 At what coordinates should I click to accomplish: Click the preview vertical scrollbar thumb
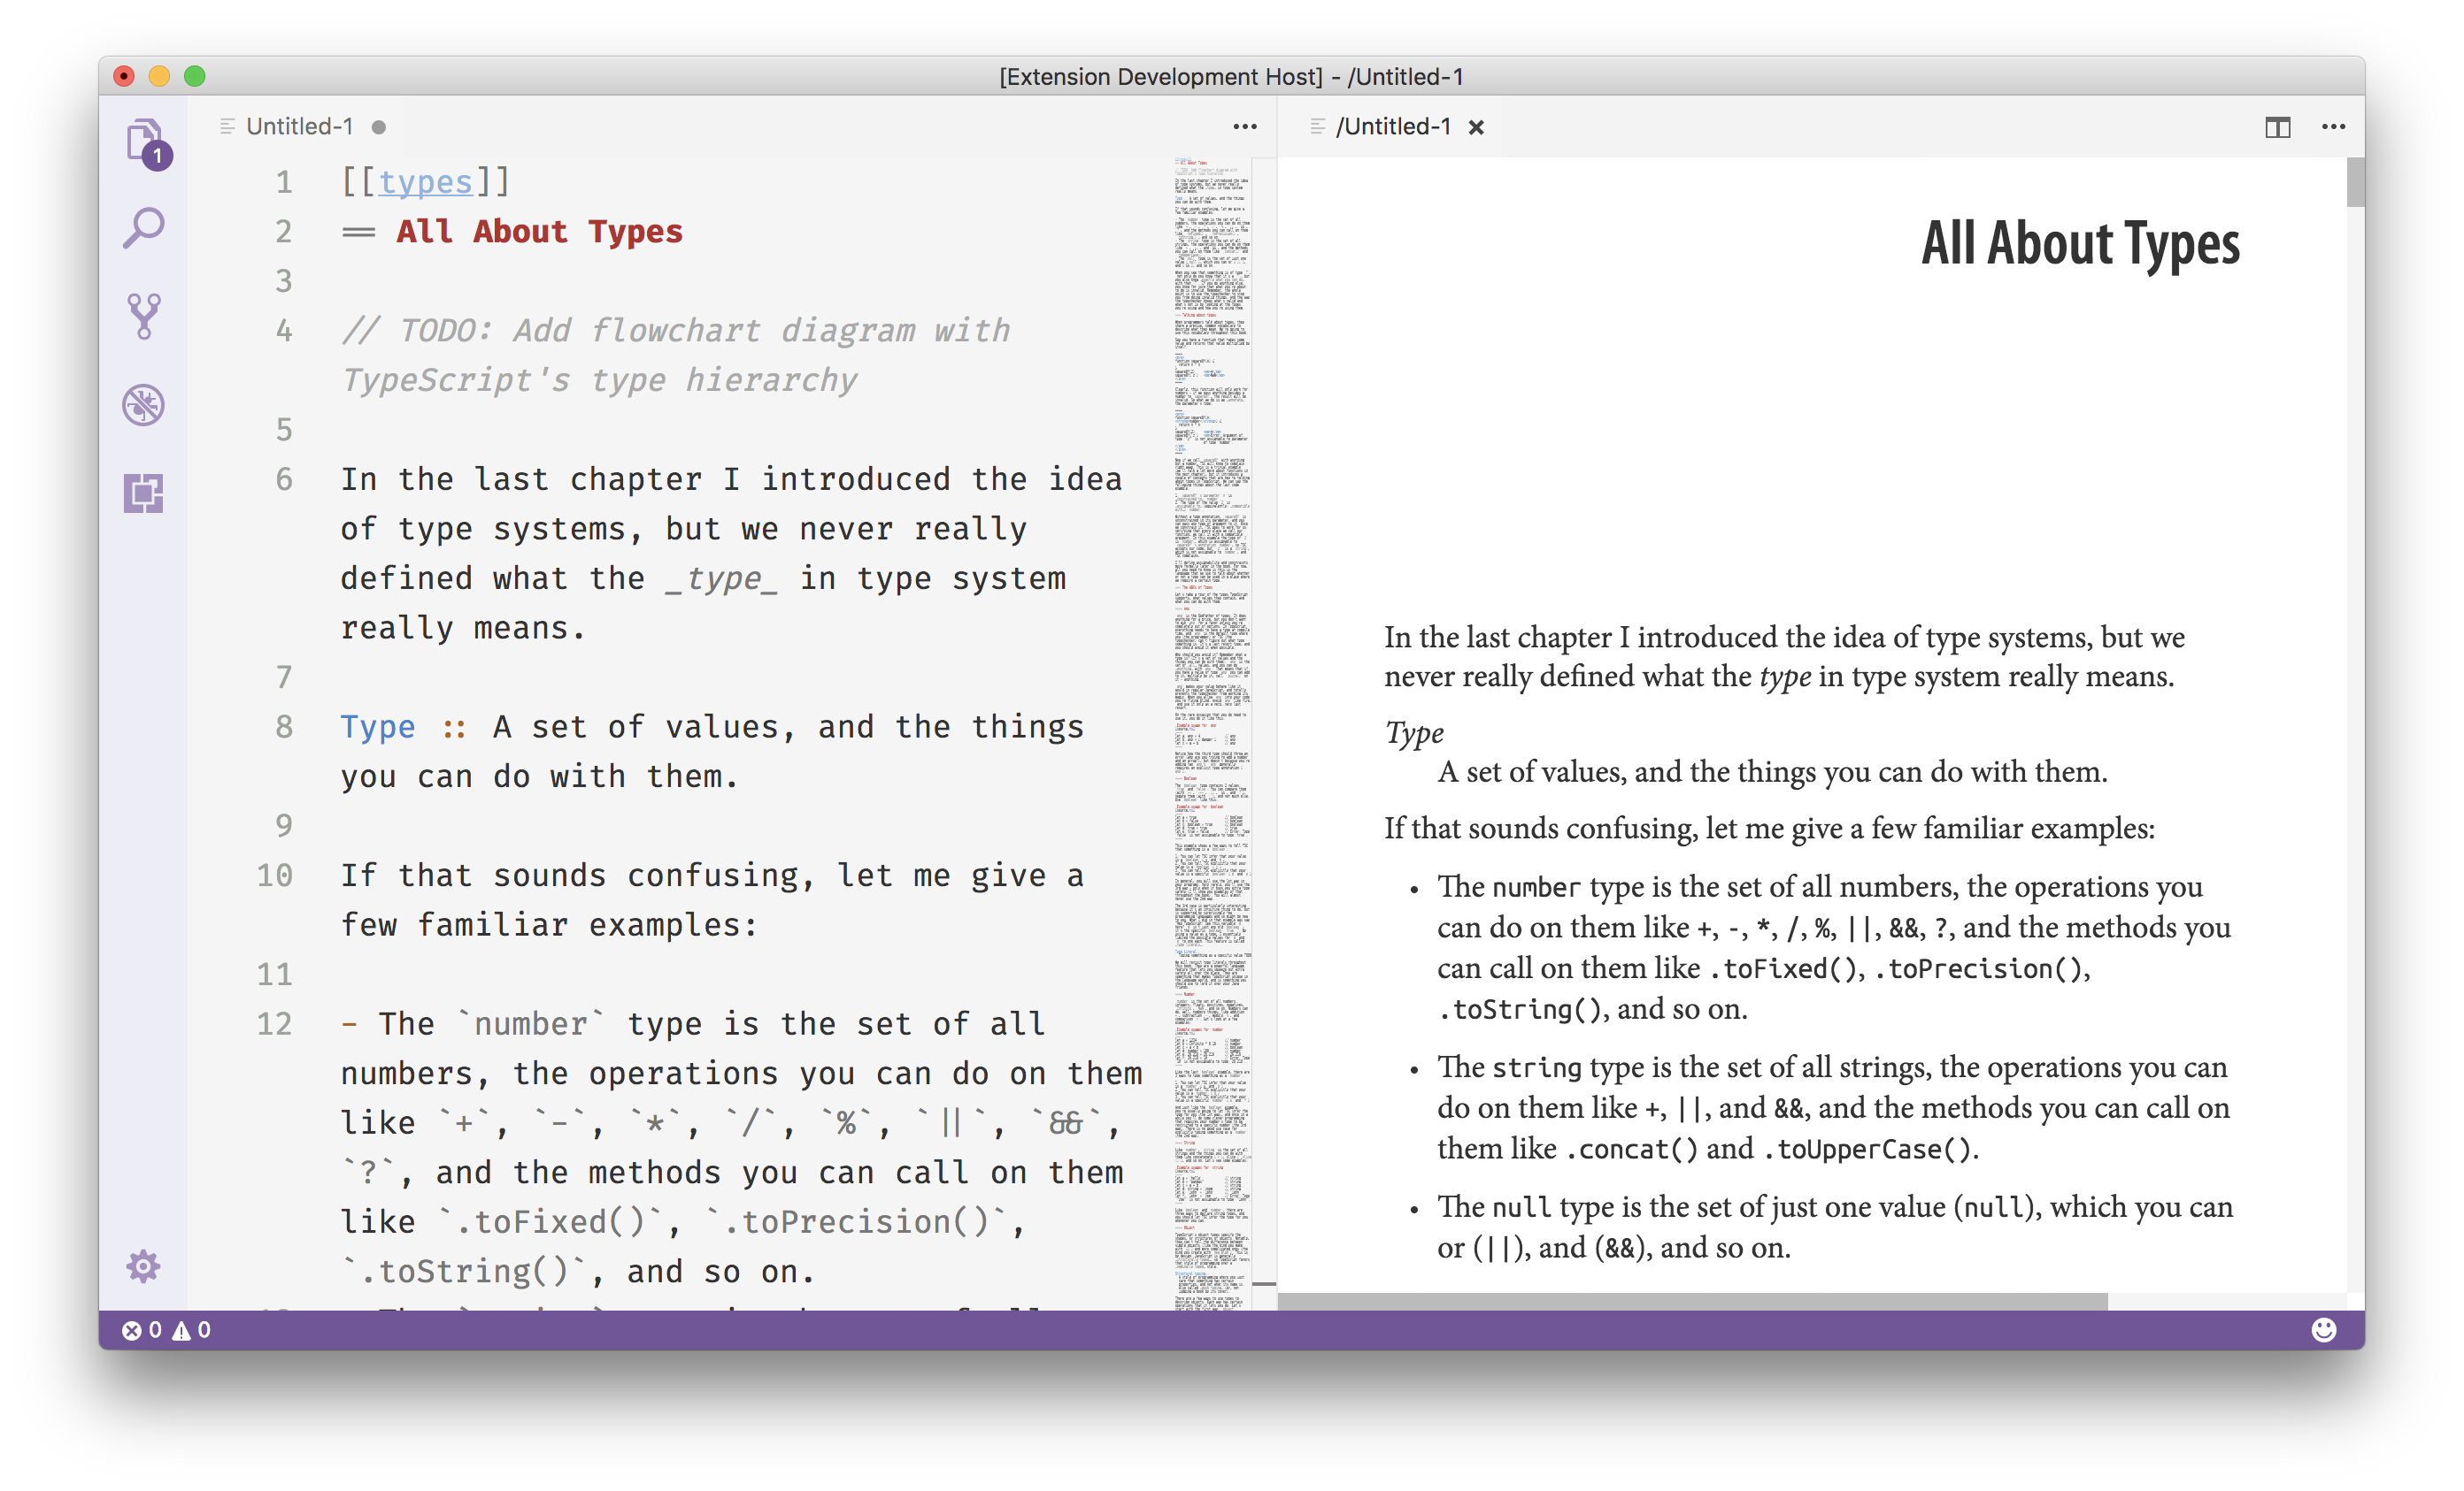click(2355, 182)
